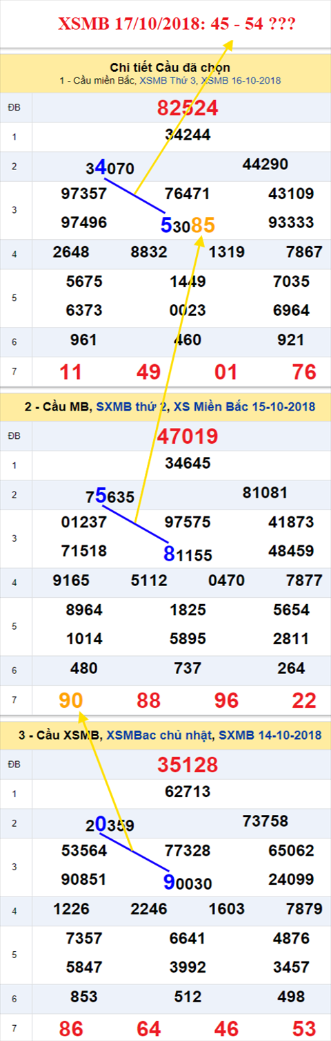Open the 'XSMB Thứ 3' link

tap(168, 81)
